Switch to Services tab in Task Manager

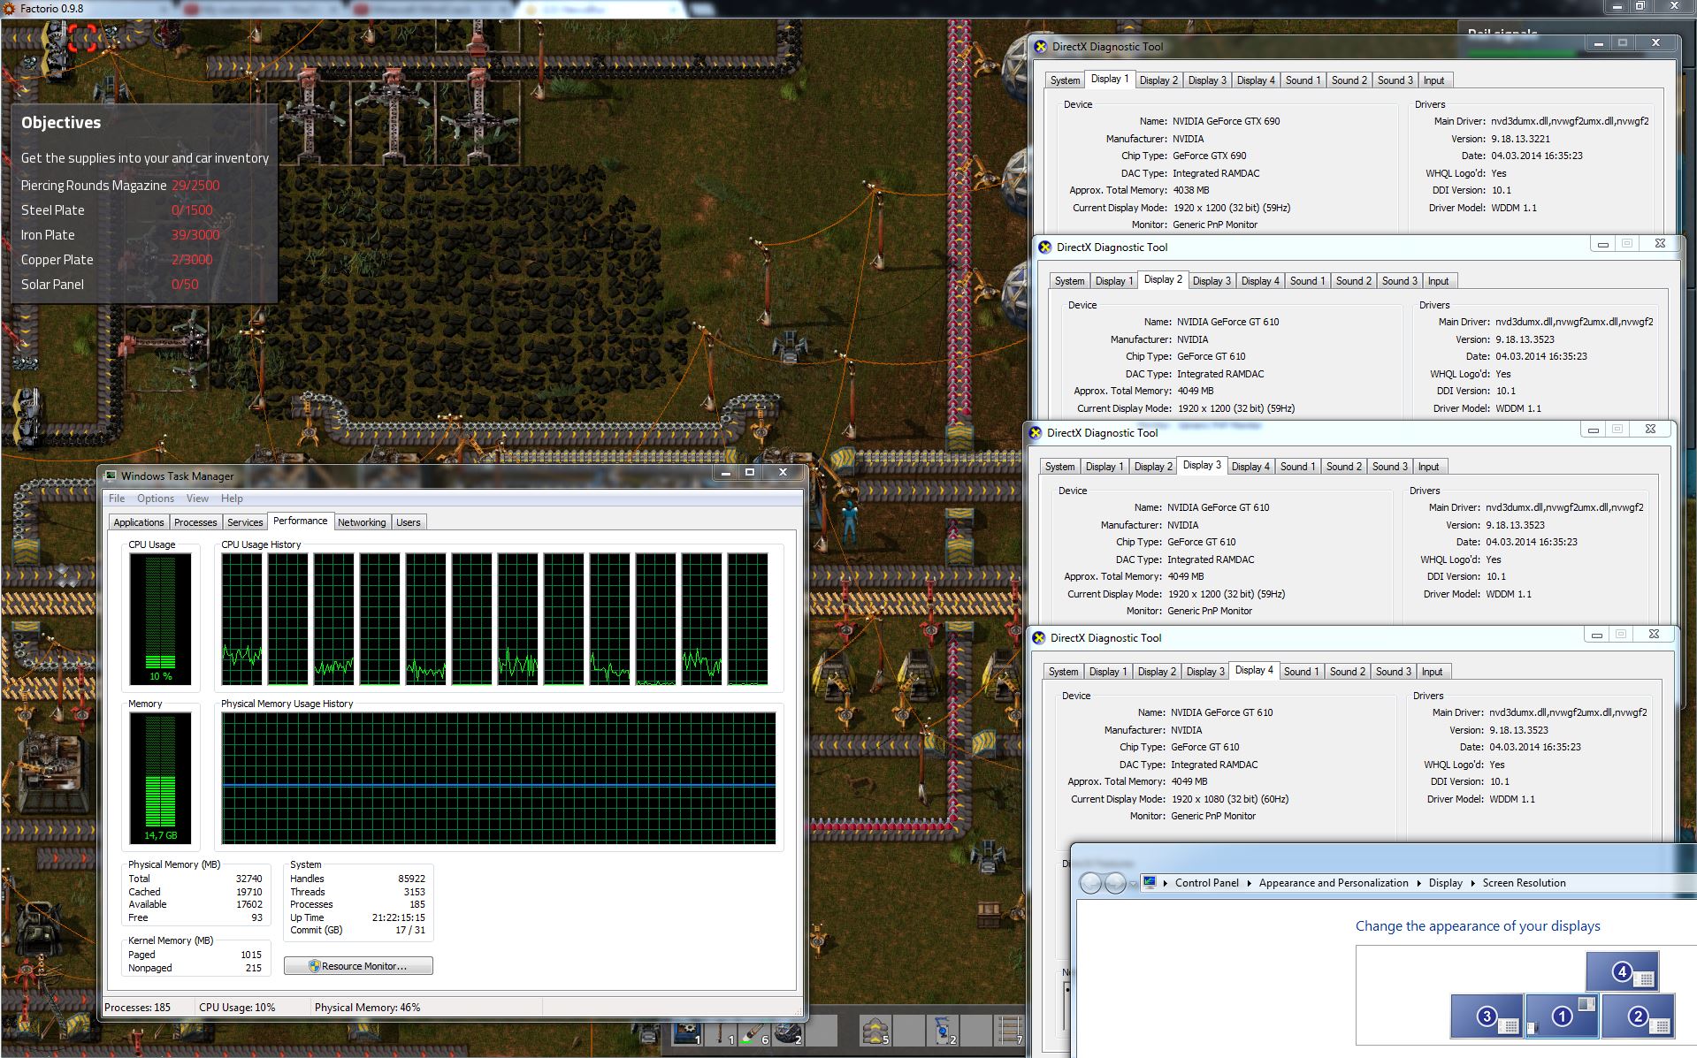click(x=245, y=522)
